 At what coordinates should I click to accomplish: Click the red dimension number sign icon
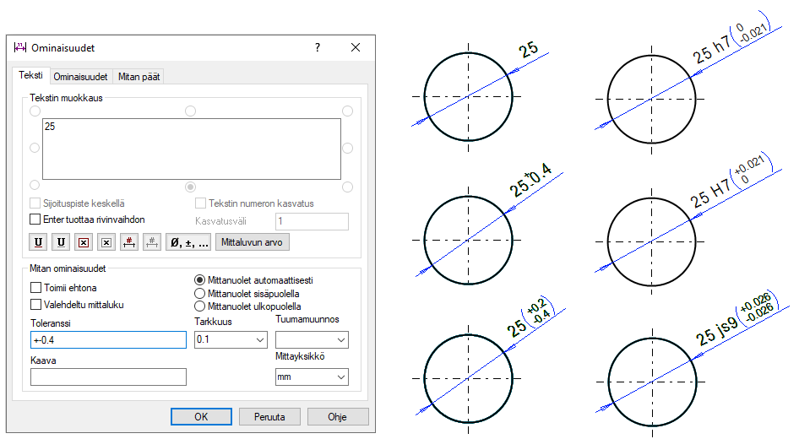point(129,242)
